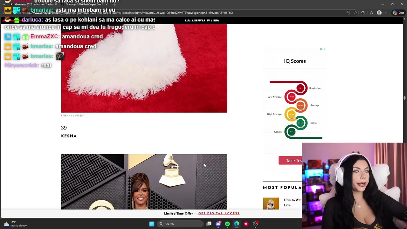Click the number 39 slide label
This screenshot has width=407, height=229.
tap(64, 128)
